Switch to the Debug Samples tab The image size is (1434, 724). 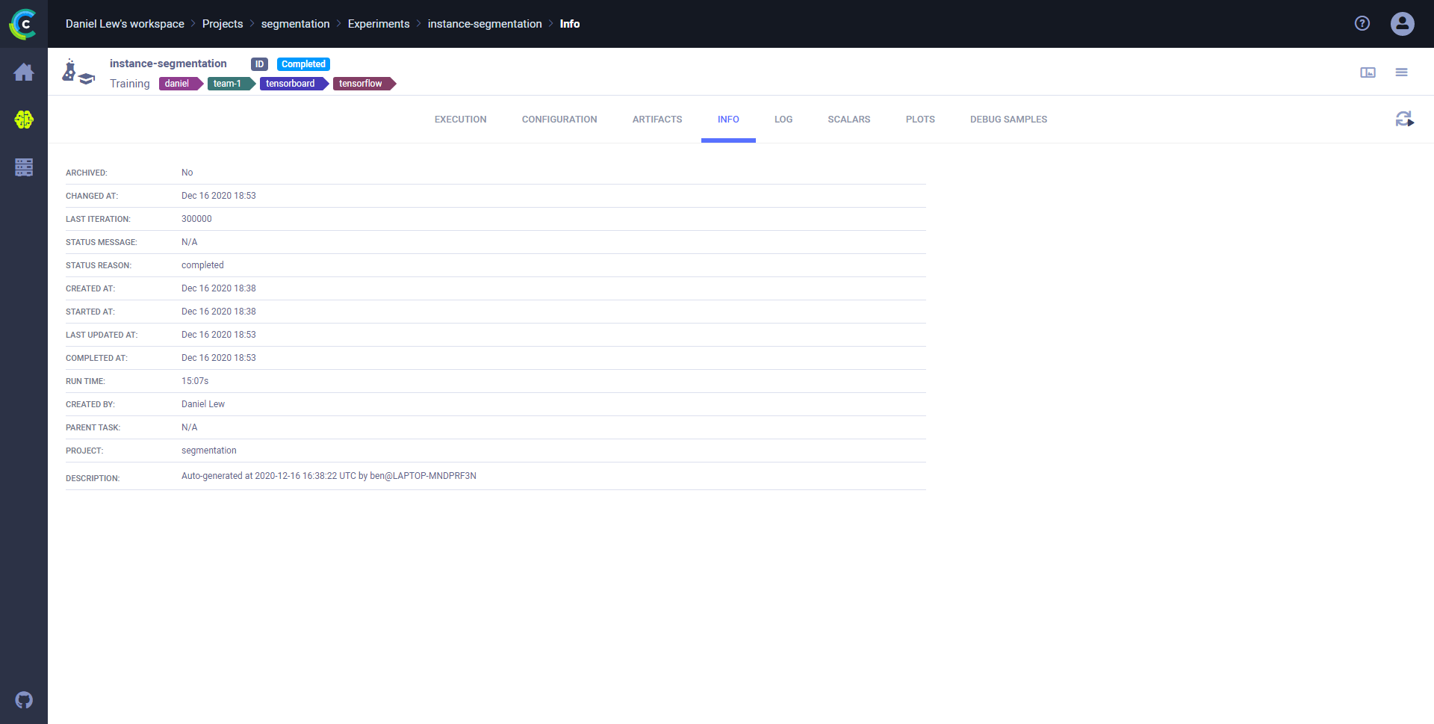(x=1008, y=120)
